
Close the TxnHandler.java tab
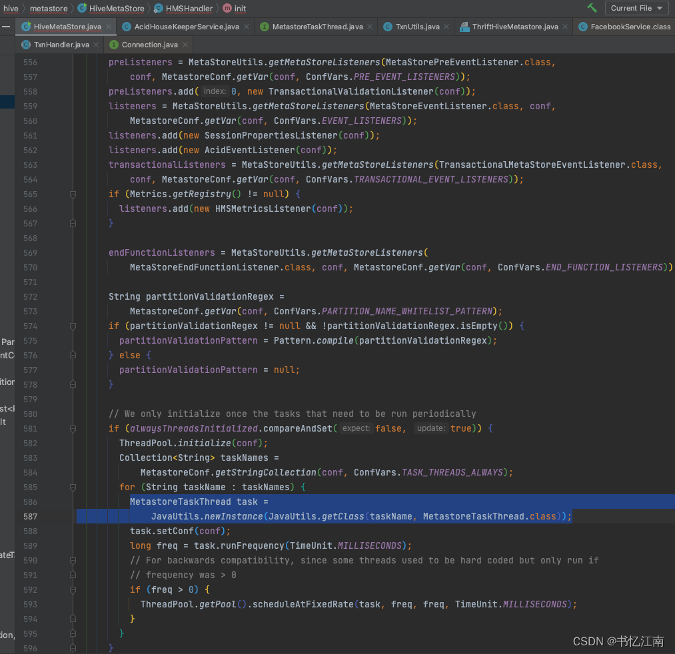pos(95,45)
